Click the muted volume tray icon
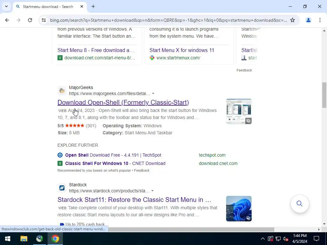Viewport: 327px width, 245px height. coord(286,239)
